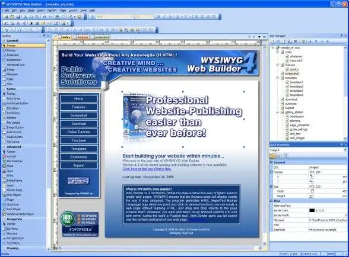Select the Radio Button tool in Forms
This screenshot has width=349, height=257.
[14, 137]
